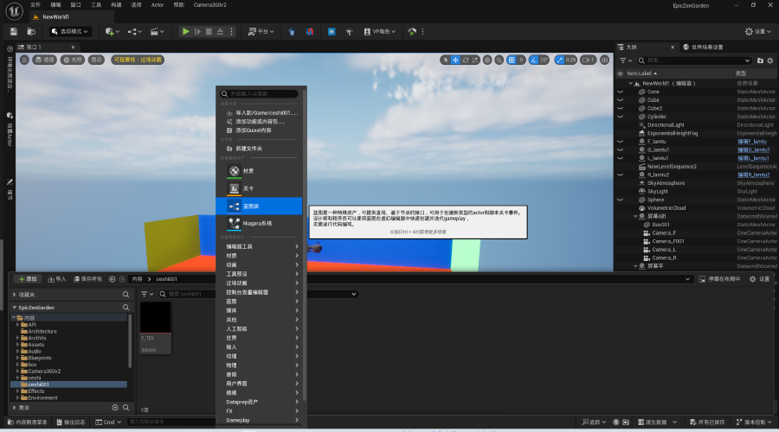Open the 内容侧滑菜单 content drawer button
779x432 pixels.
point(28,422)
